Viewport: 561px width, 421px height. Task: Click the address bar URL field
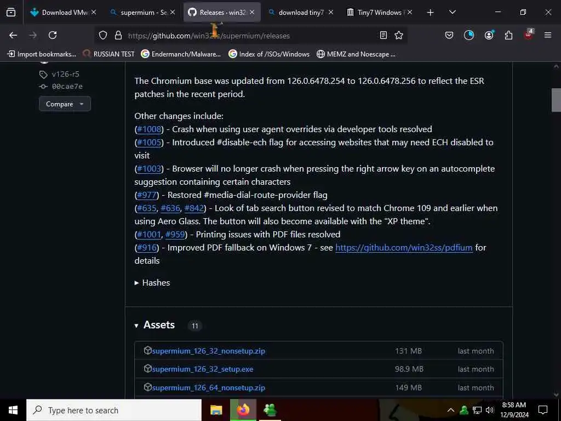[250, 36]
